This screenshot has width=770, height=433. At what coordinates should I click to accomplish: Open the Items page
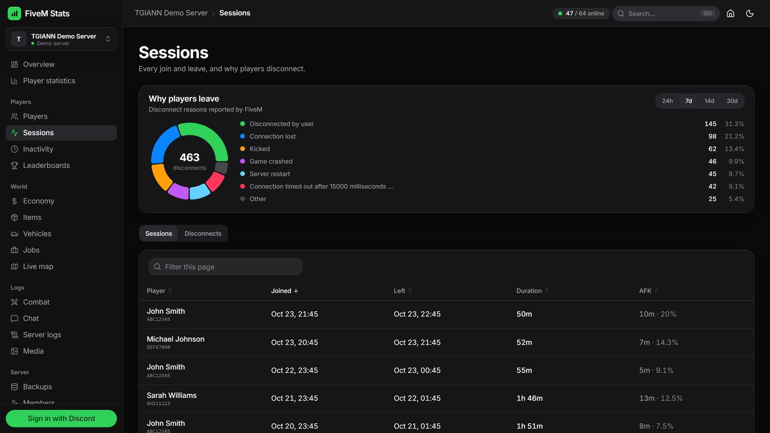click(61, 217)
